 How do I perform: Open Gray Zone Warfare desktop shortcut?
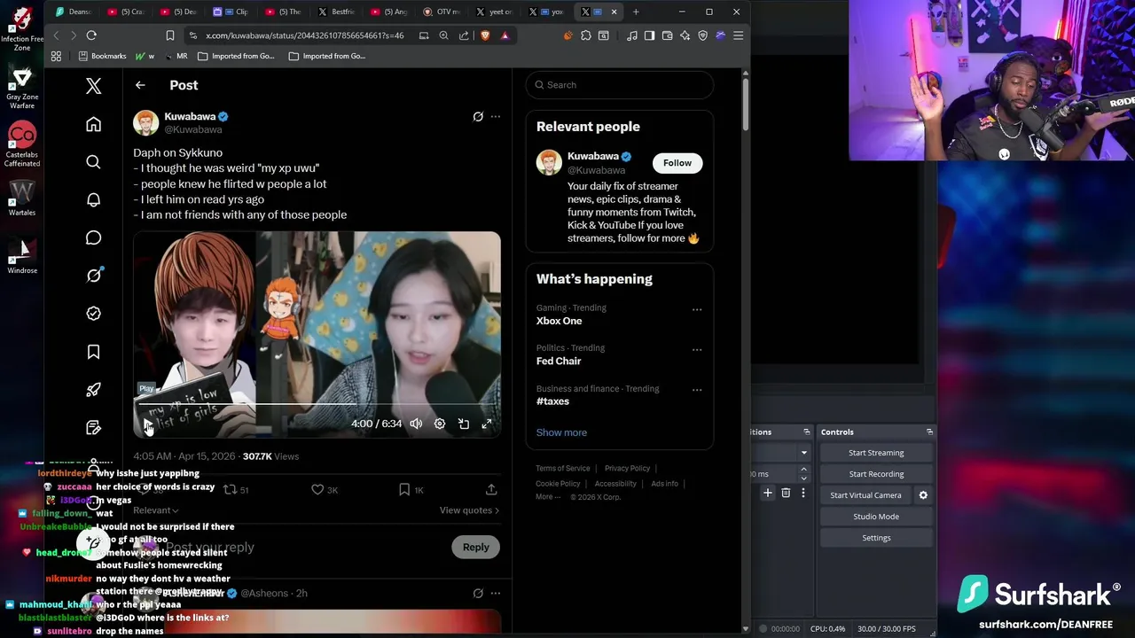22,89
